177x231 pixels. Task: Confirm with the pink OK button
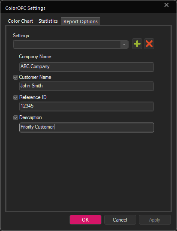[85, 220]
